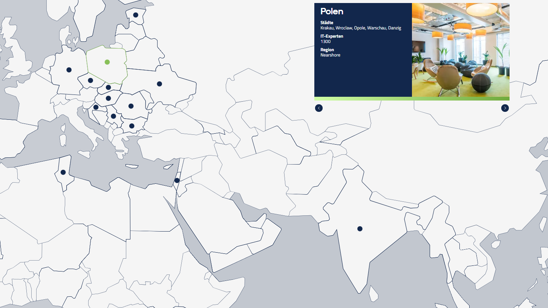The height and width of the screenshot is (308, 548).
Task: Select the Hungary map dot
Action: pyautogui.click(x=108, y=98)
